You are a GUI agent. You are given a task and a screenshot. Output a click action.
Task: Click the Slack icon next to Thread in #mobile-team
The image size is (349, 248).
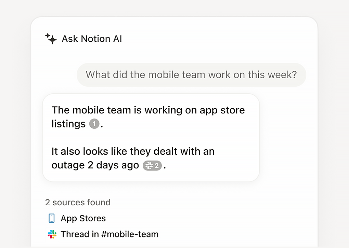tap(52, 234)
